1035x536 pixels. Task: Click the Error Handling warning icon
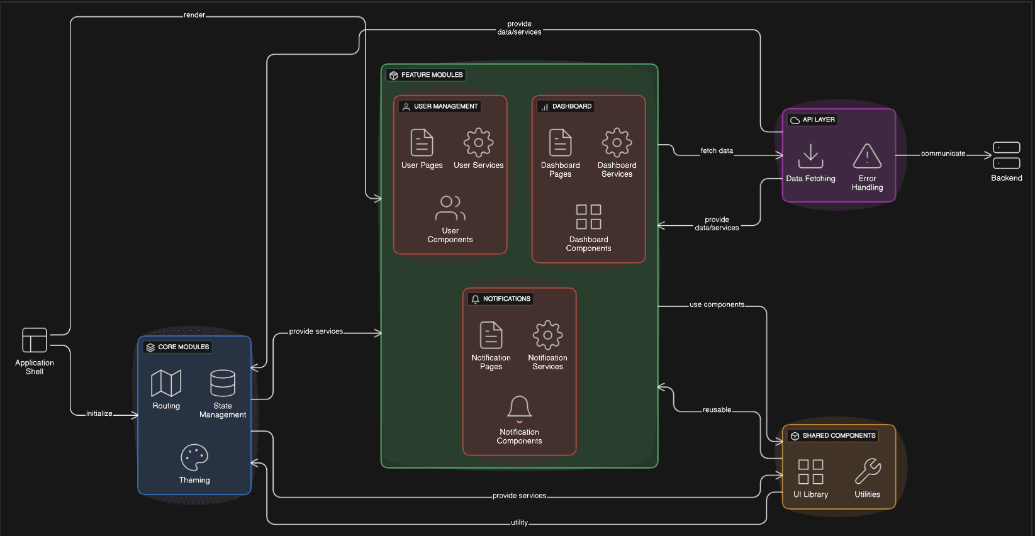(867, 156)
